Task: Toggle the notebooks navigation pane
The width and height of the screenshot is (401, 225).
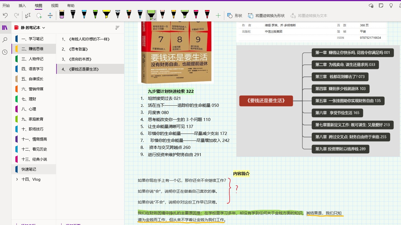Action: [x=5, y=28]
